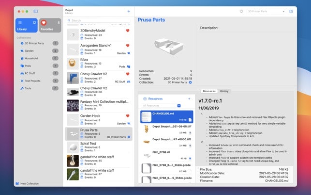Open Chevy Crawler V2 with 88 resources
The image size is (311, 195).
click(99, 92)
